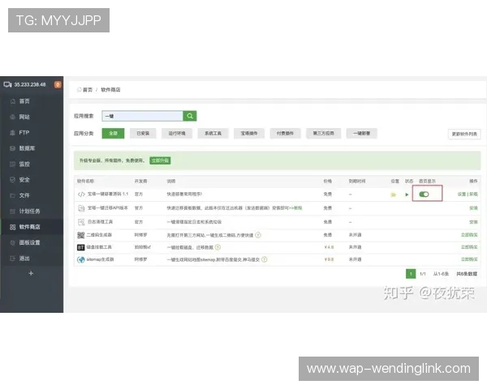This screenshot has height=389, width=487.
Task: Click the home icon in the breadcrumb
Action: pos(80,90)
